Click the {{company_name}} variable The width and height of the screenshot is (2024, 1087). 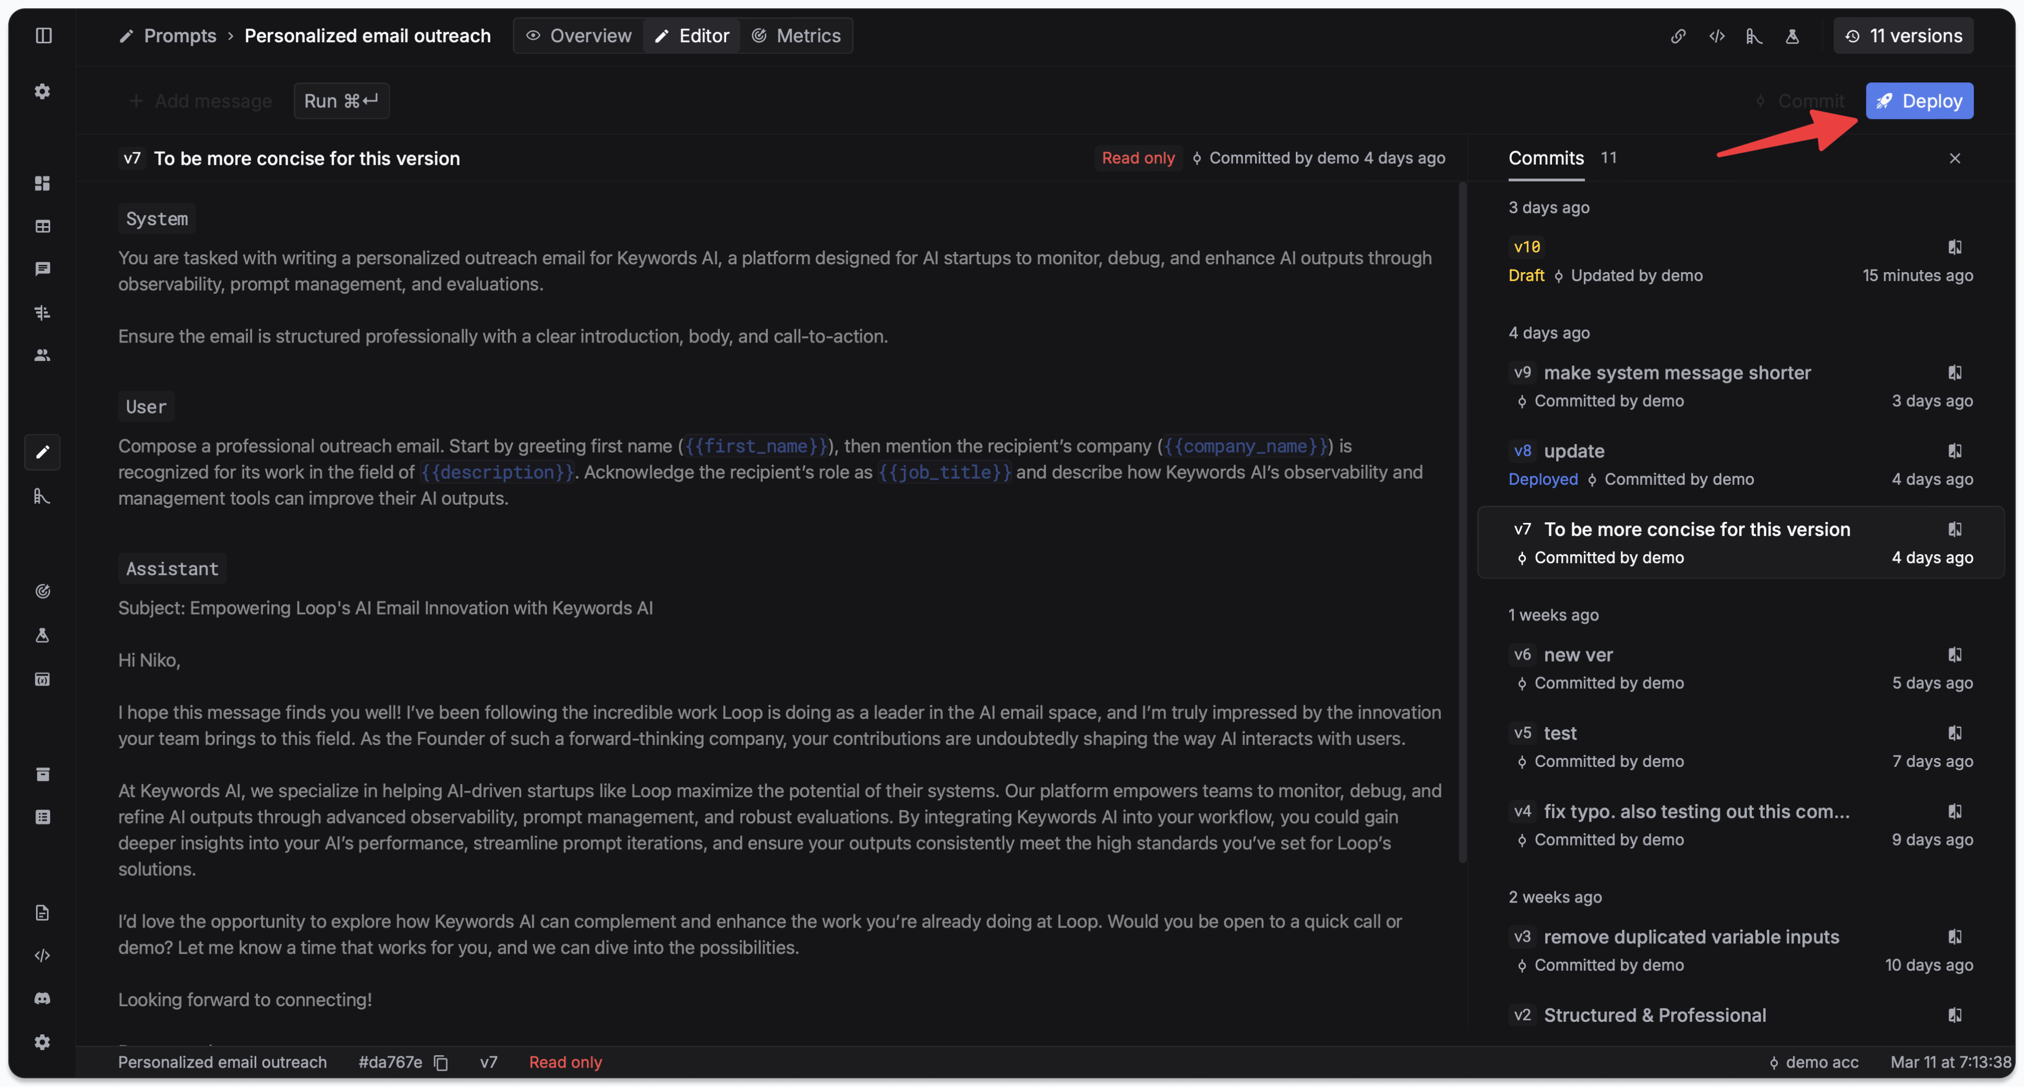[x=1245, y=445]
